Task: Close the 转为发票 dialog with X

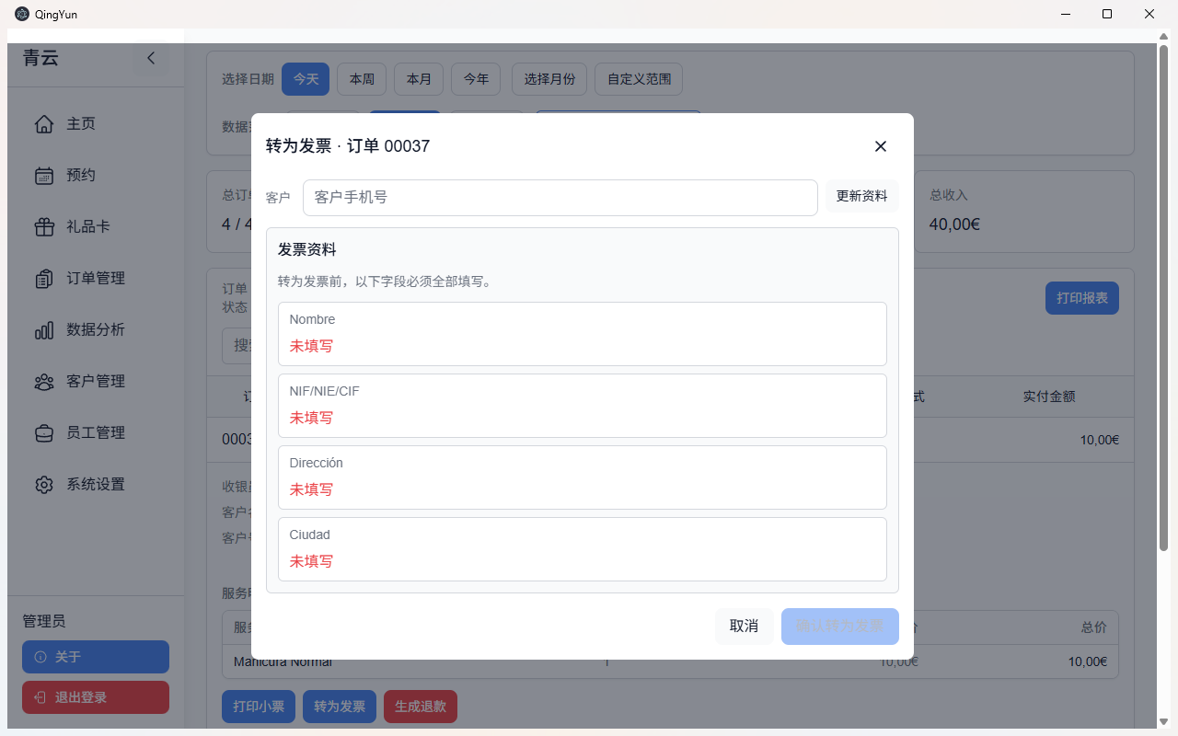Action: point(881,146)
